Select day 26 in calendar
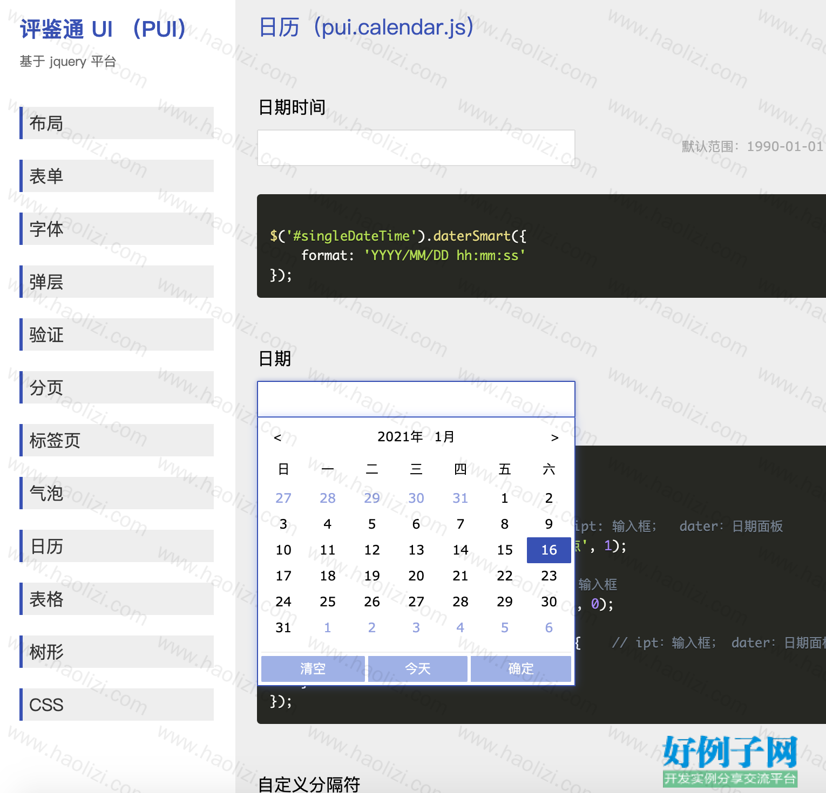Image resolution: width=826 pixels, height=793 pixels. click(372, 601)
